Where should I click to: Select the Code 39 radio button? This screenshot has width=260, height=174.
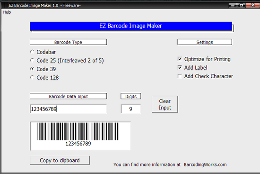[32, 69]
